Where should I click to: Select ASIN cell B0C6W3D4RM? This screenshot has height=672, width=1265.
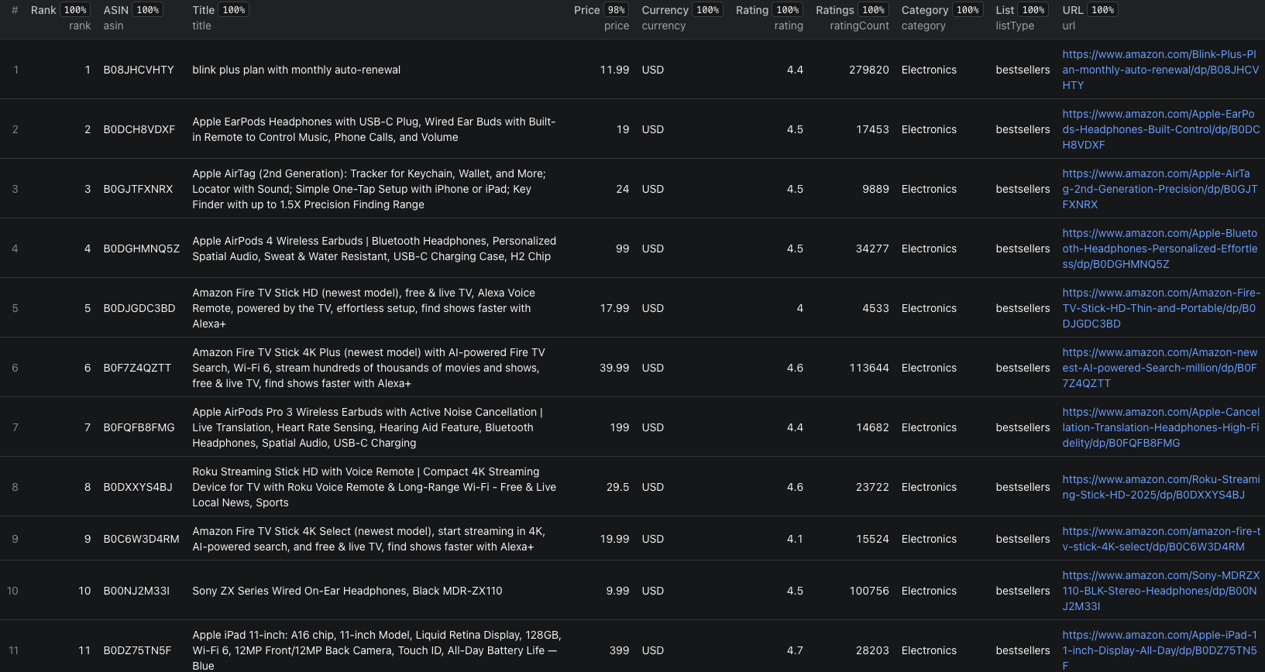point(142,539)
